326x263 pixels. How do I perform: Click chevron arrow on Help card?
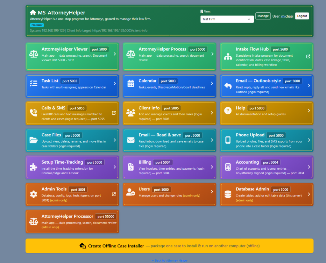coord(309,110)
